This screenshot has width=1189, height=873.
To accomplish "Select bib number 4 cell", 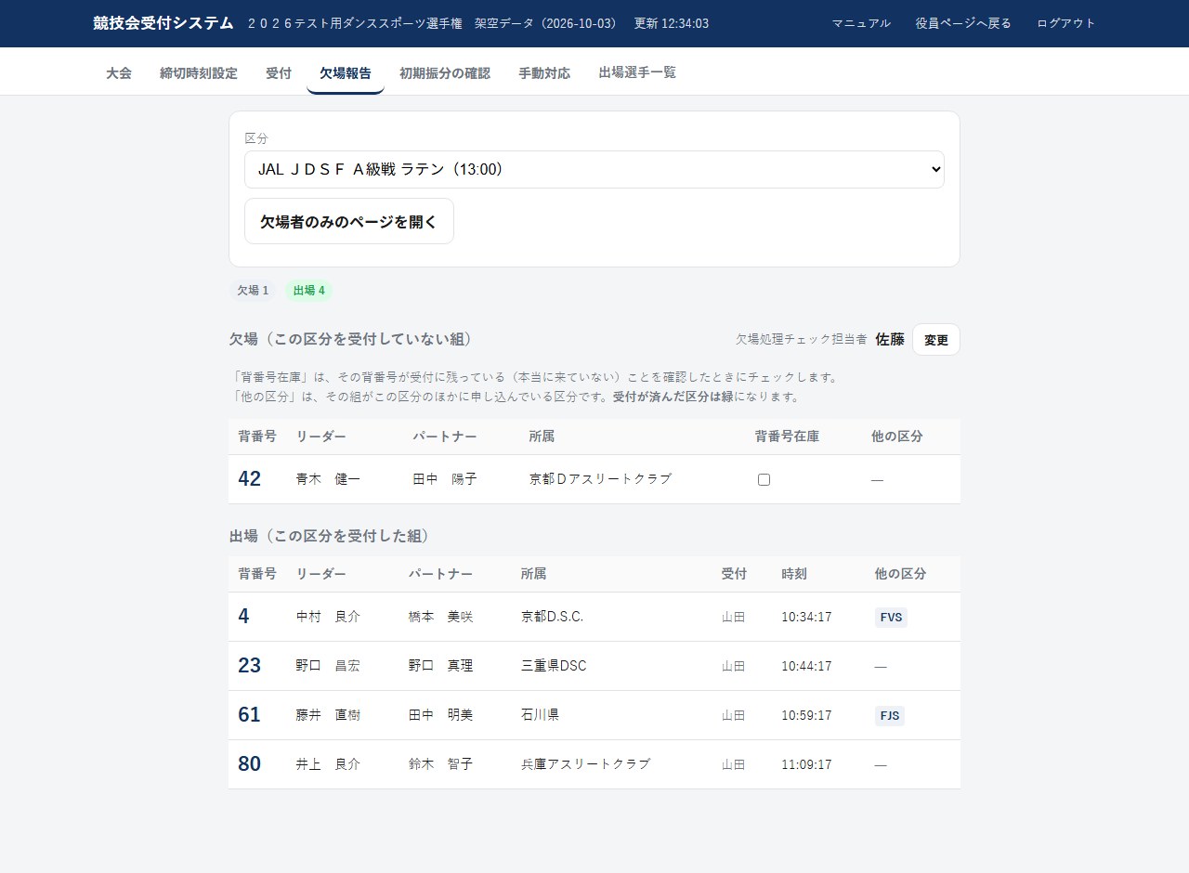I will pos(243,617).
